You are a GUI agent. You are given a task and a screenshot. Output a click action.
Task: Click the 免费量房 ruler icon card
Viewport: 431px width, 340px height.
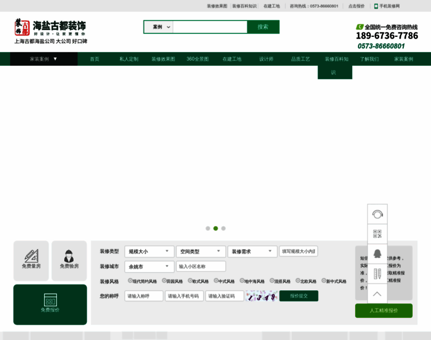coord(31,261)
